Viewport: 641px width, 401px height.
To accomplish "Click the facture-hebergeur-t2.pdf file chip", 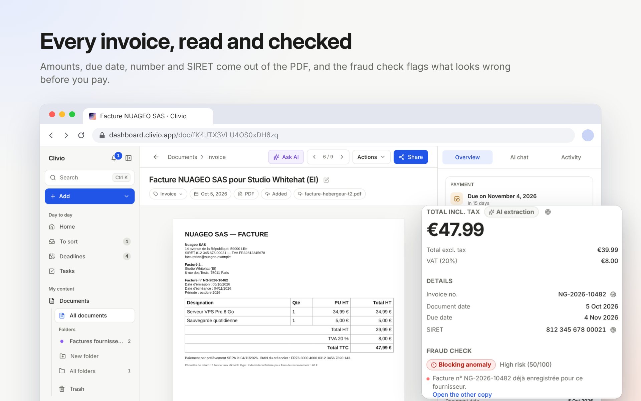I will coord(330,194).
